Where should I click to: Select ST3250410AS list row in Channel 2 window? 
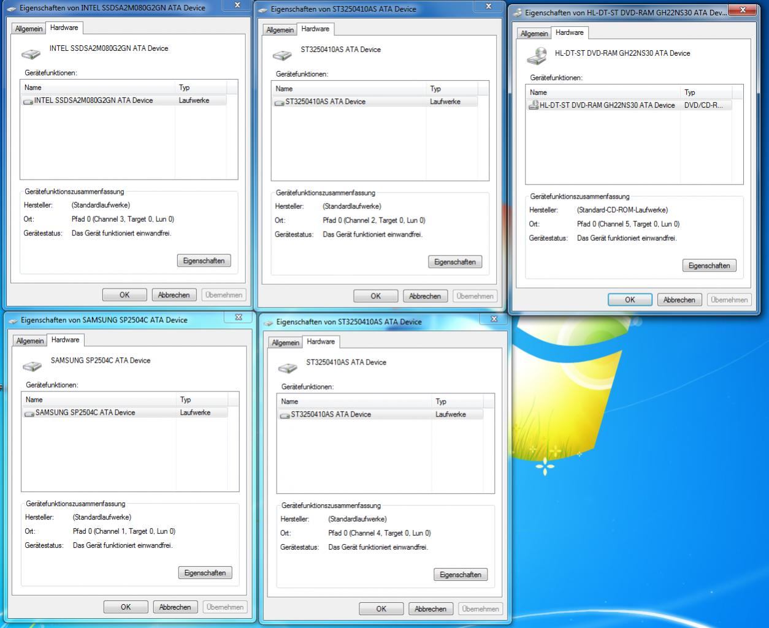(375, 102)
